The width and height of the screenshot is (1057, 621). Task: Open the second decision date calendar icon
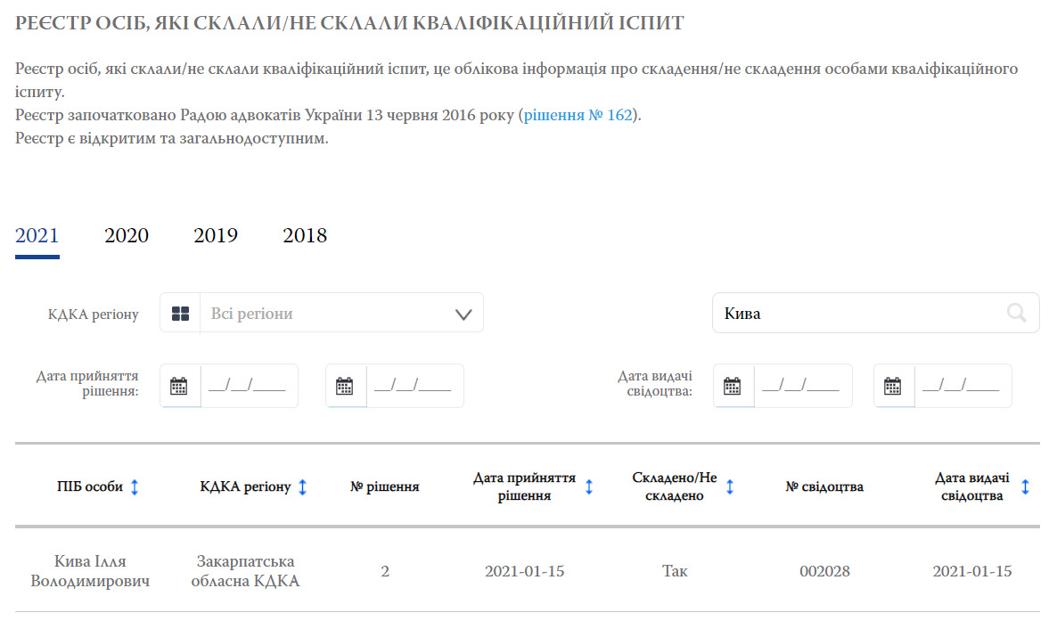pyautogui.click(x=345, y=386)
